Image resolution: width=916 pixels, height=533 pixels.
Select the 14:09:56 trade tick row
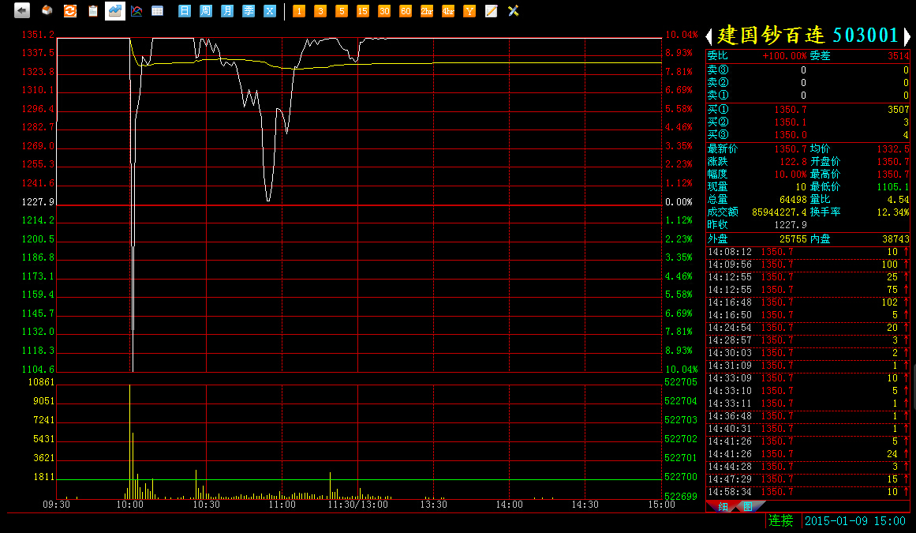click(x=808, y=265)
